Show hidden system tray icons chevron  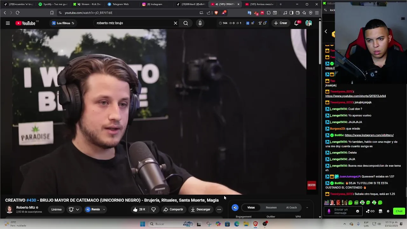[344, 224]
